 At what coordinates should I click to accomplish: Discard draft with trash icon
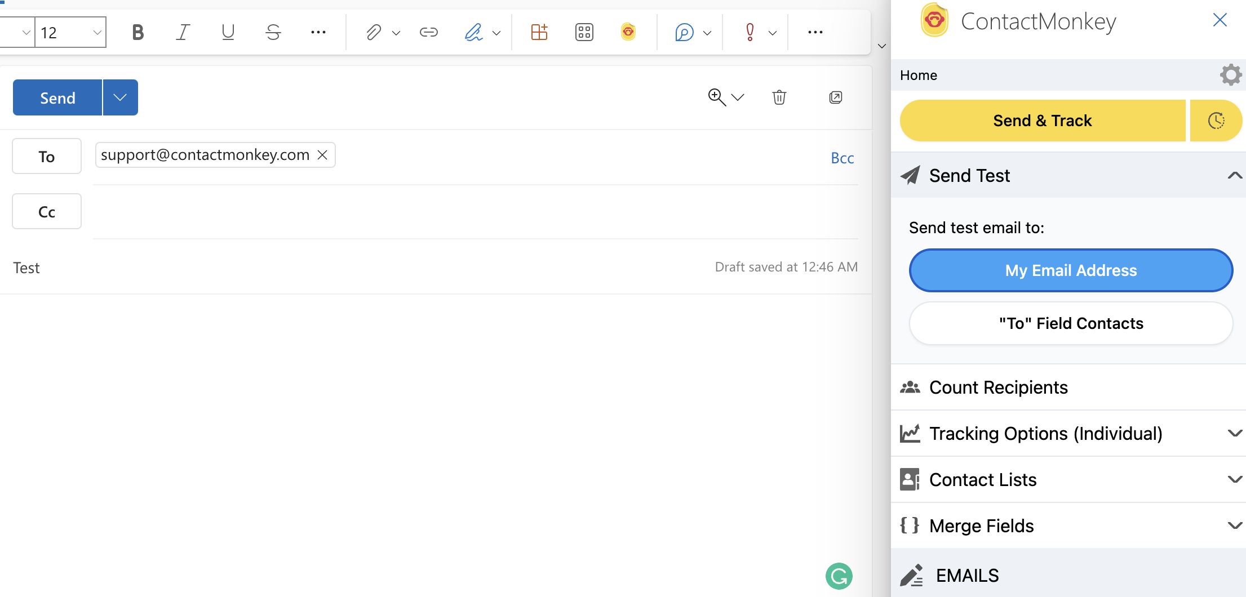point(779,97)
